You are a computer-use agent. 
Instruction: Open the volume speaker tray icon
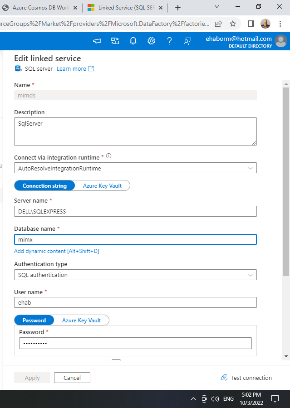pos(215,398)
